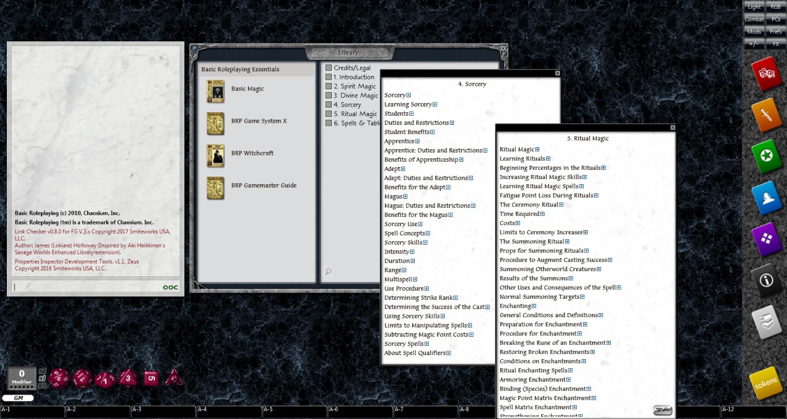787x419 pixels.
Task: Click the green token bag sidebar icon
Action: (x=766, y=156)
